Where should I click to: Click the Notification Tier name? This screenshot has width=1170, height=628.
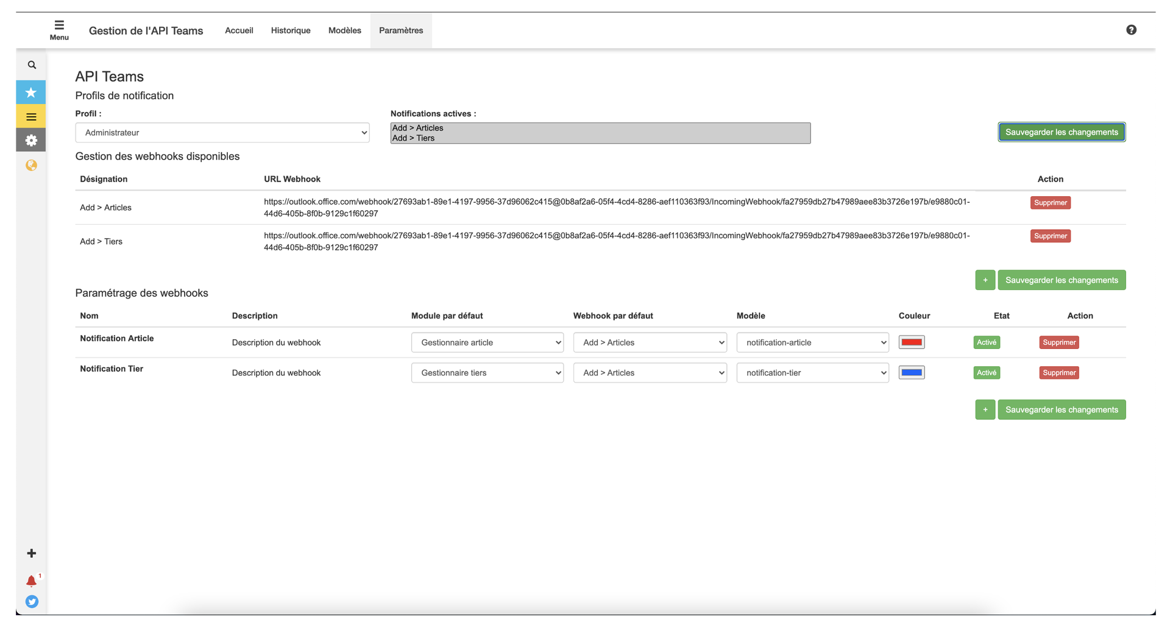point(112,369)
